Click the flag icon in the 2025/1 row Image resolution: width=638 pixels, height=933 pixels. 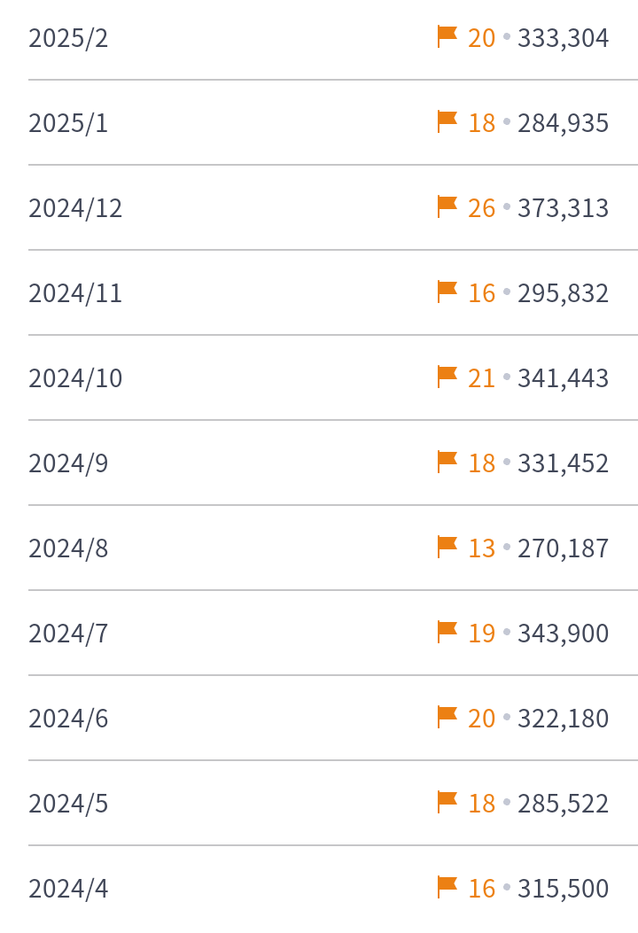click(447, 122)
